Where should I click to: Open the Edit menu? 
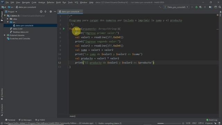click(12, 2)
